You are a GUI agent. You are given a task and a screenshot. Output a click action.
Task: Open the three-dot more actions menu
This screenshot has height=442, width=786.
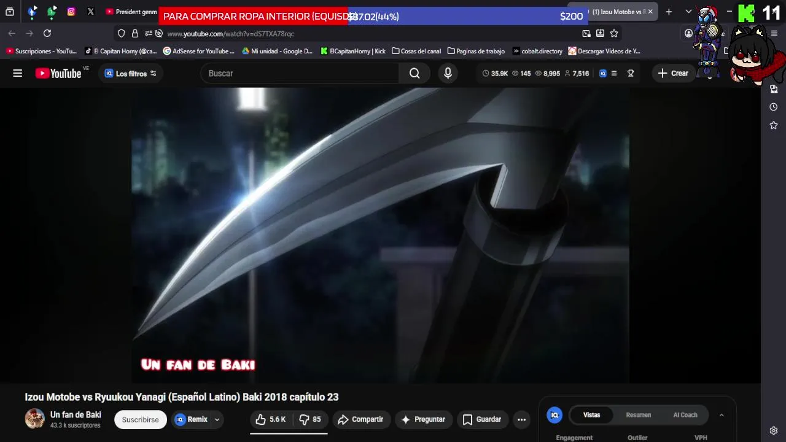(x=521, y=419)
